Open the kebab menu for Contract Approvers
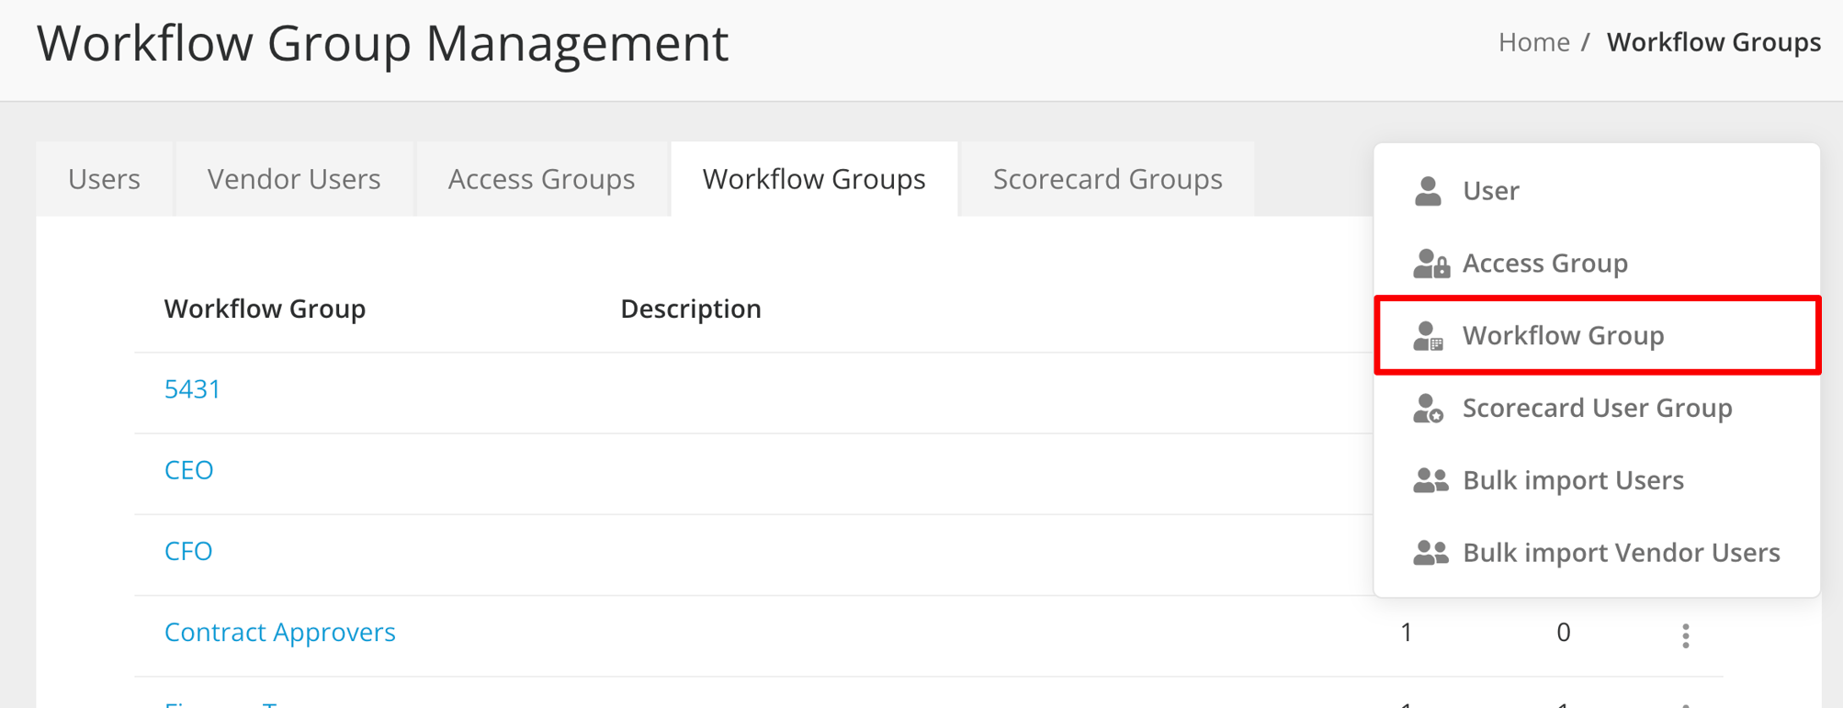The height and width of the screenshot is (708, 1843). 1687,633
